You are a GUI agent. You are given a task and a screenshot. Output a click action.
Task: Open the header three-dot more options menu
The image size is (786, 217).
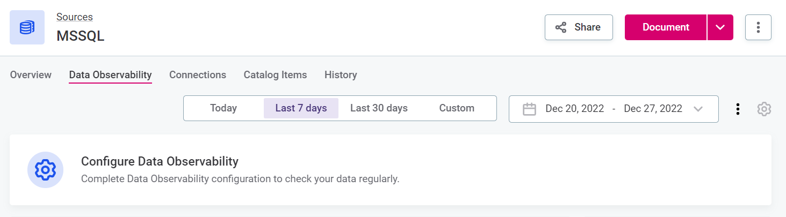tap(758, 27)
